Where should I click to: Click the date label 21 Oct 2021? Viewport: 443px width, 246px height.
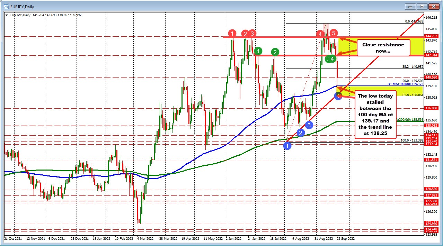[12, 239]
